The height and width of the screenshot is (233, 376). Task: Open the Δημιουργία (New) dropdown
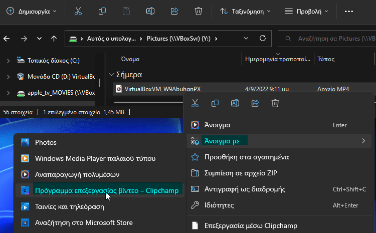click(x=32, y=11)
